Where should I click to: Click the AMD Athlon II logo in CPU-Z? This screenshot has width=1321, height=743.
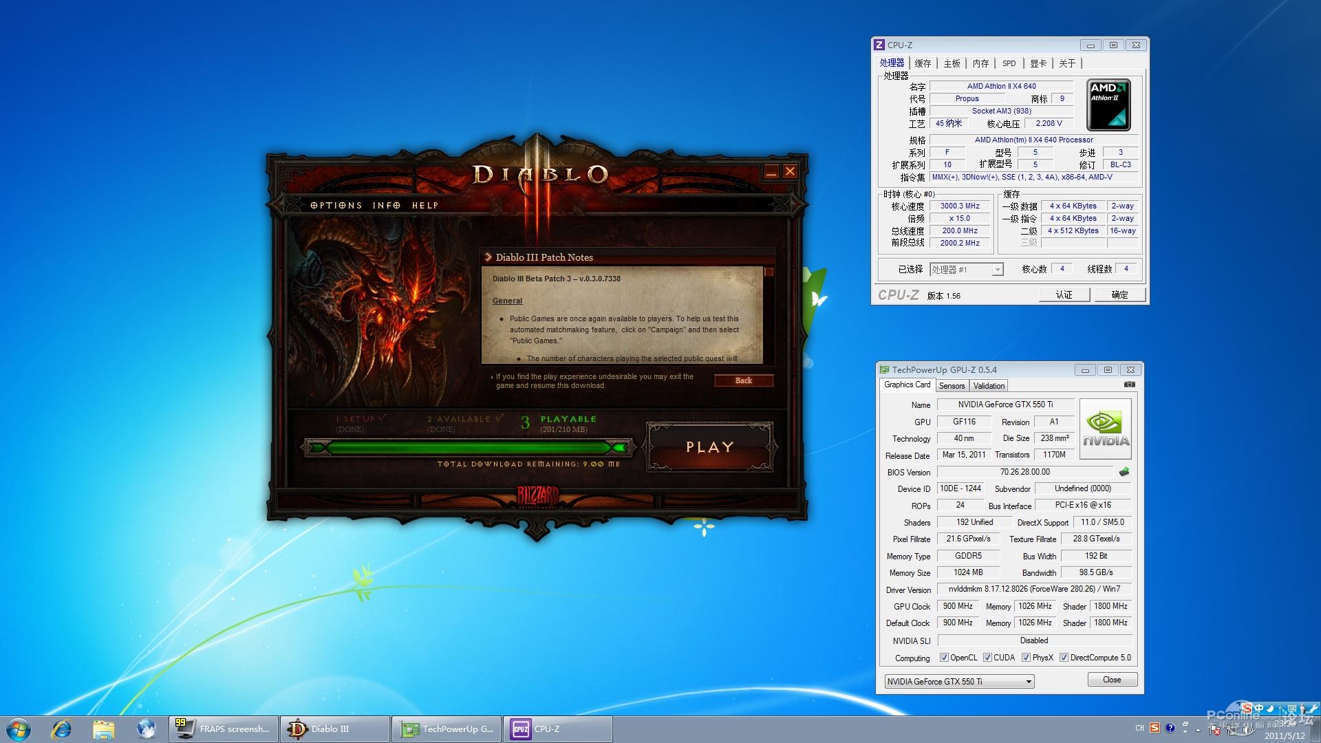1108,105
